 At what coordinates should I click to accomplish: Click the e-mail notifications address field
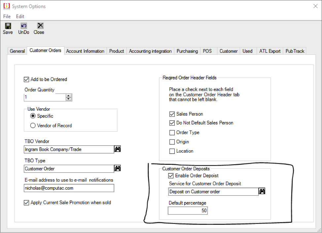(69, 188)
